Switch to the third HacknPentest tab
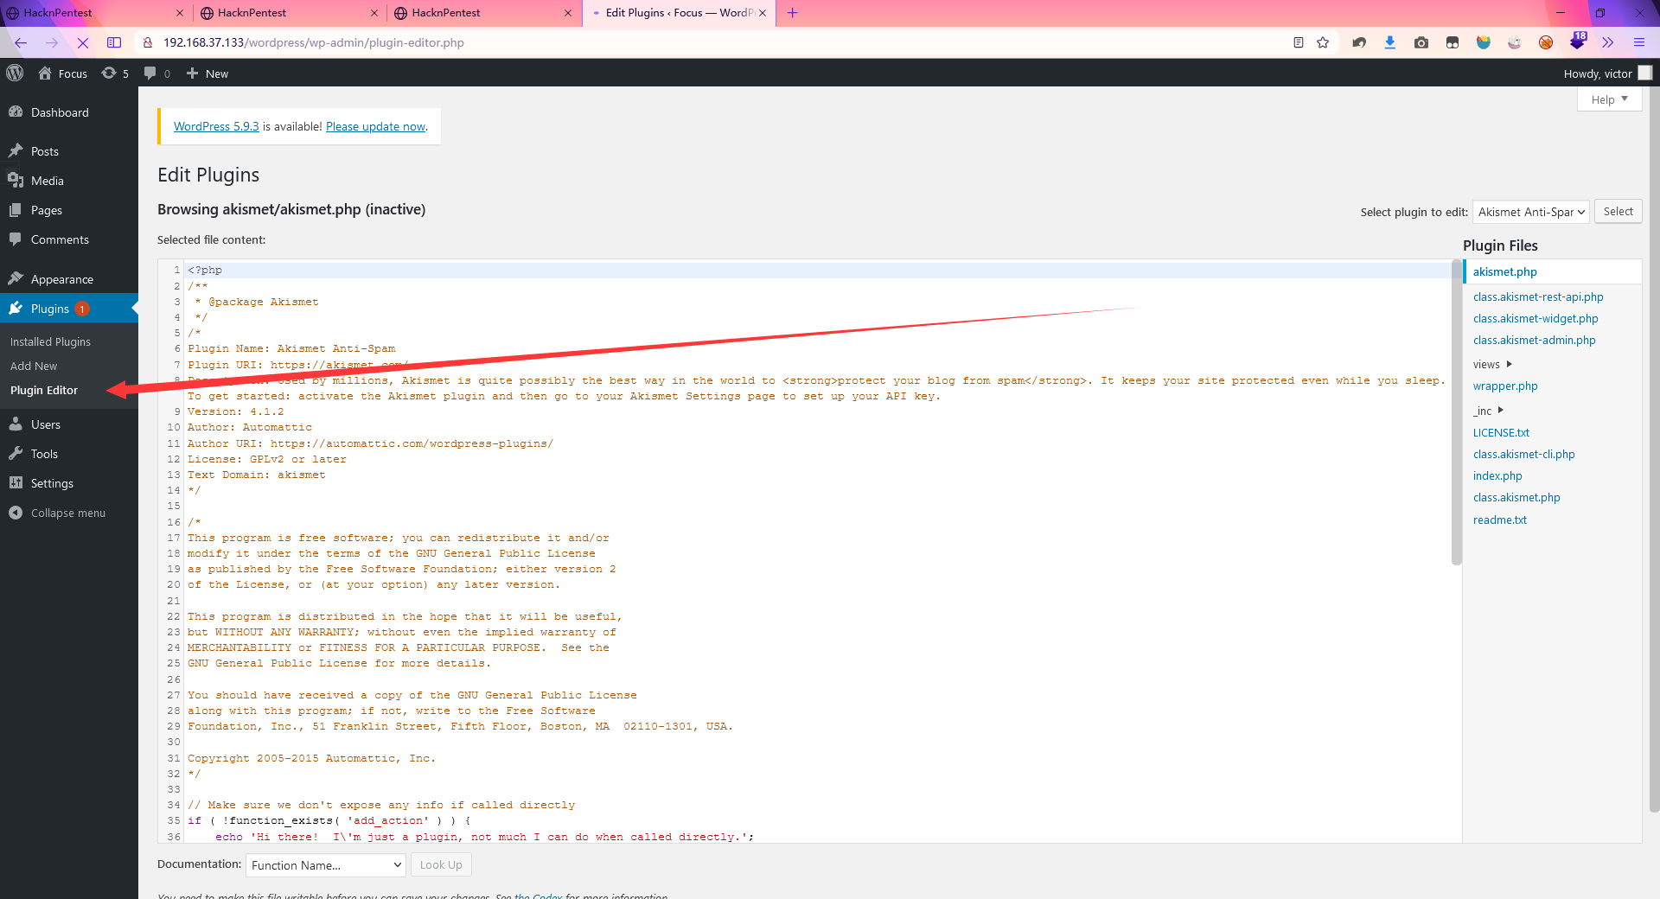The height and width of the screenshot is (899, 1660). (483, 13)
